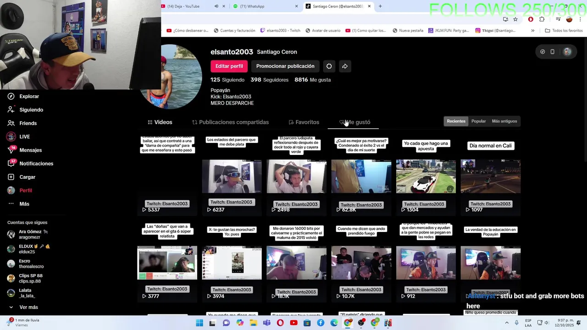Open Thigui Instagram bookmark
Viewport: 587px width, 330px height.
point(495,31)
